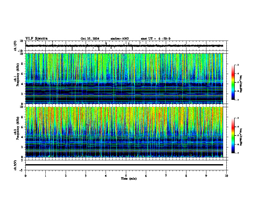The height and width of the screenshot is (197, 255).
Task: Click time axis tick label "5"
Action: 126,176
